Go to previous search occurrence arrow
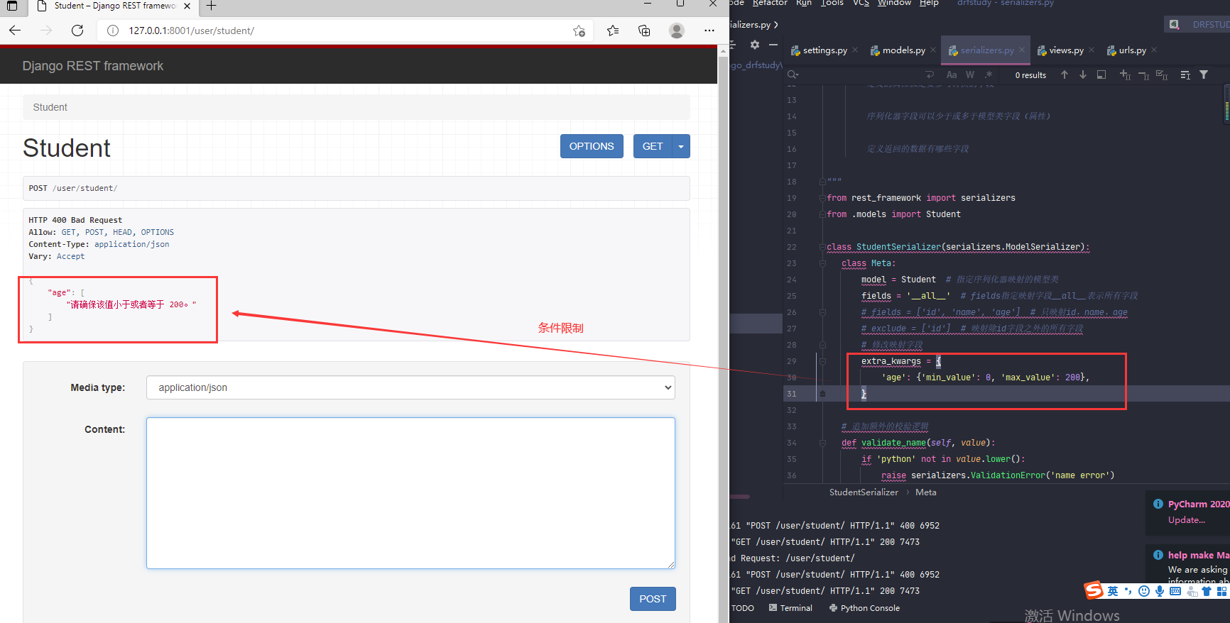Screen dimensions: 1230x623 pyautogui.click(x=1064, y=75)
